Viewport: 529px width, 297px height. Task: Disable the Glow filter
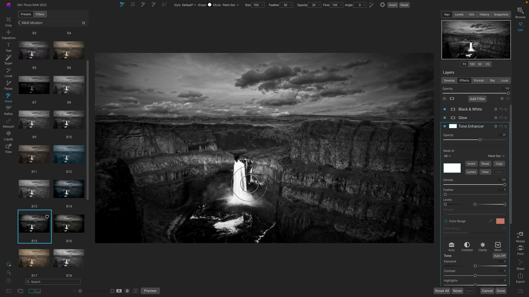(x=445, y=118)
